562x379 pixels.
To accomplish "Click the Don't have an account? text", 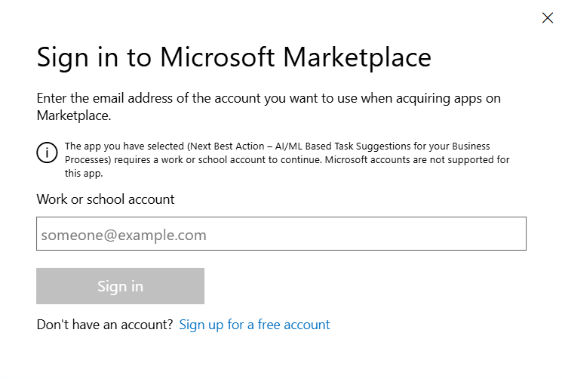I will (x=105, y=325).
